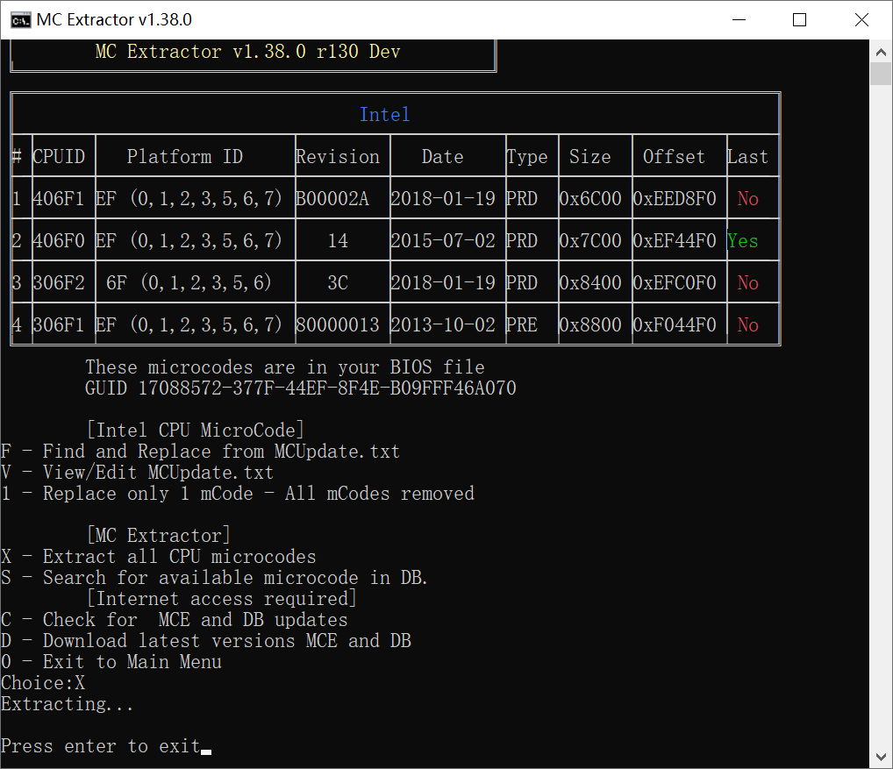Click the window title 'MC Extractor v1.38.0'

(x=114, y=20)
